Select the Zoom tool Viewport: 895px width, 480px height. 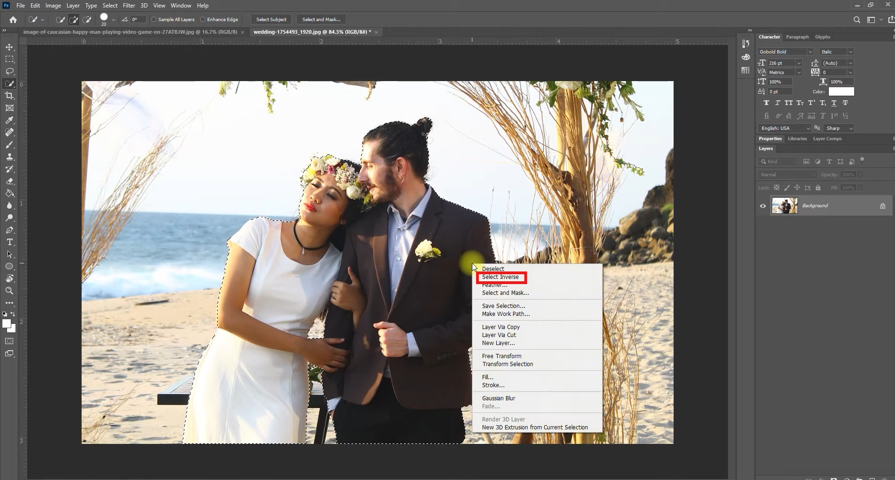[x=9, y=291]
